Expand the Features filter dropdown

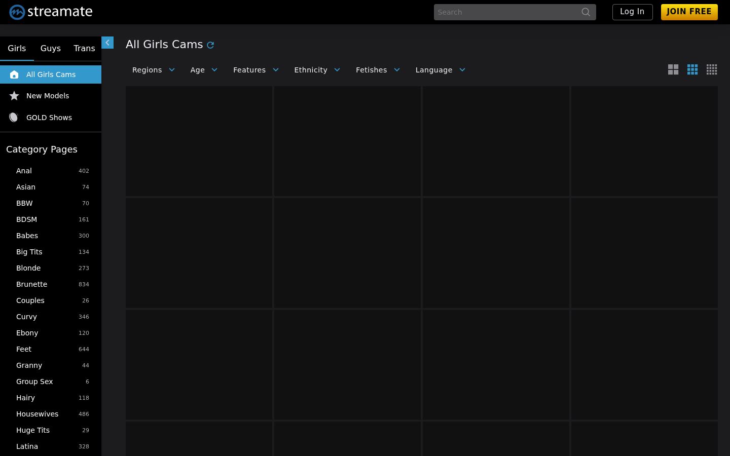pos(256,70)
